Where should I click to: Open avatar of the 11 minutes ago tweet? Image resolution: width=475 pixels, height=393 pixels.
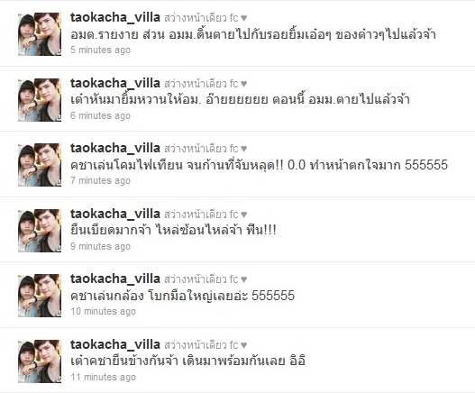40,361
